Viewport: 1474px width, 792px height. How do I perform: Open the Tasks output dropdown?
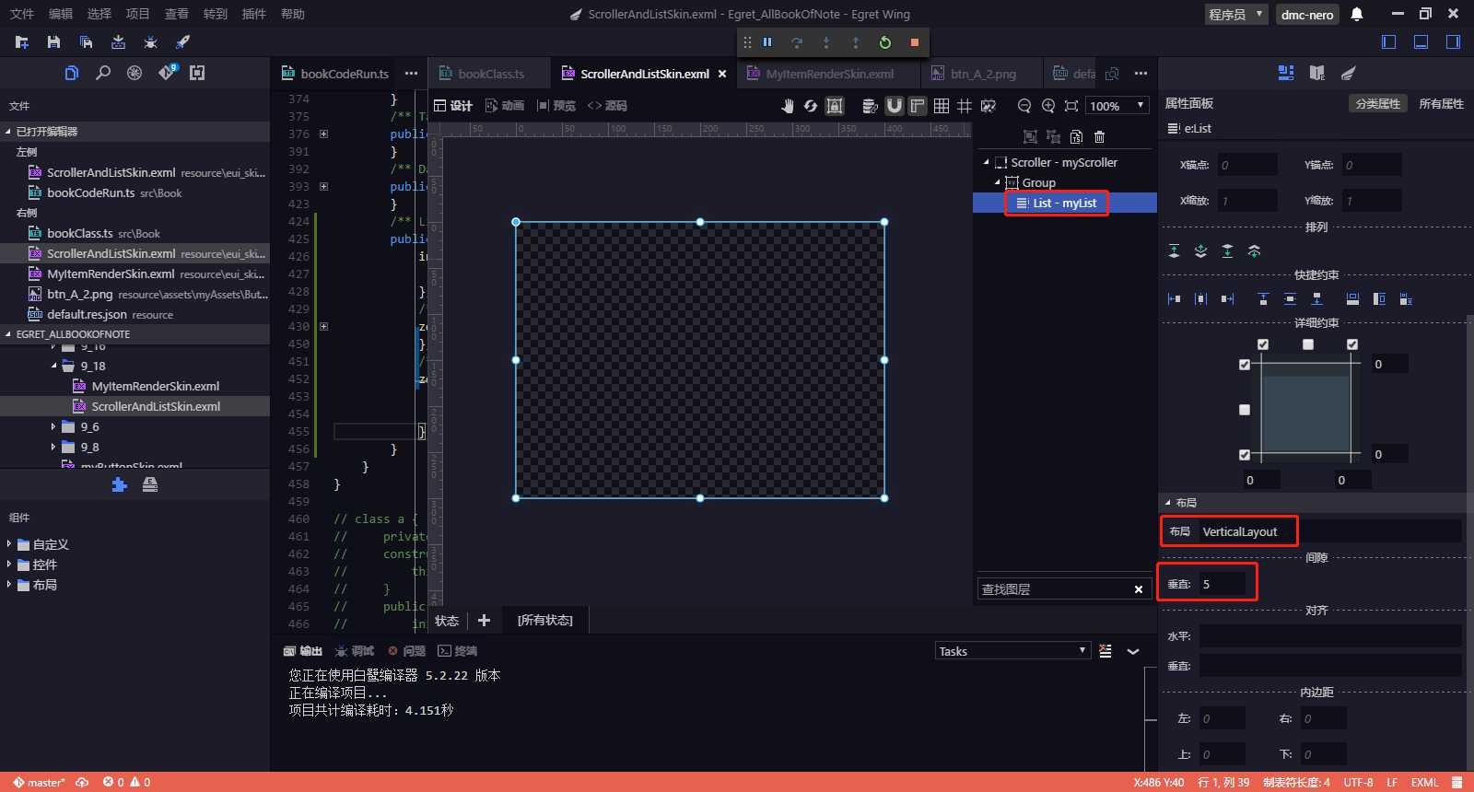pyautogui.click(x=1012, y=651)
